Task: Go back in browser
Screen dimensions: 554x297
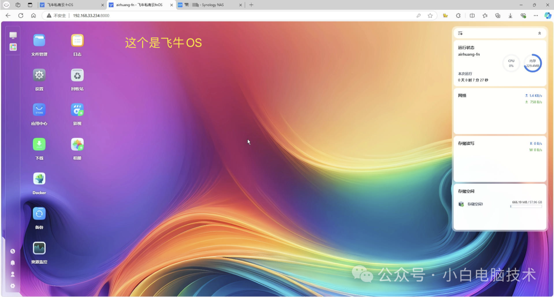Action: [8, 15]
